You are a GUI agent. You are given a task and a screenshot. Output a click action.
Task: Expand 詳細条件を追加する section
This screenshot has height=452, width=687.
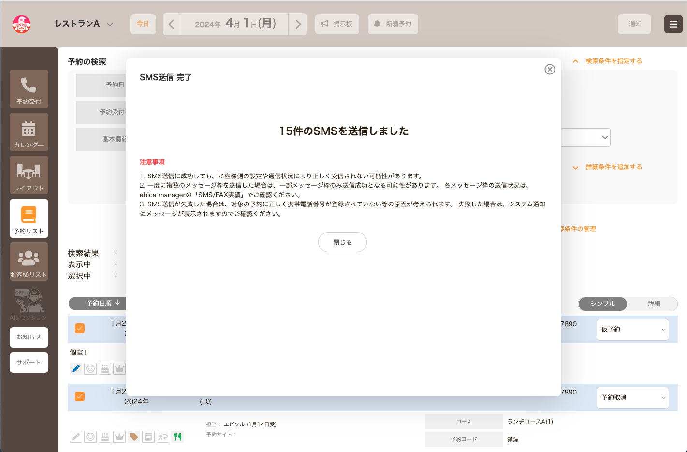pos(608,167)
